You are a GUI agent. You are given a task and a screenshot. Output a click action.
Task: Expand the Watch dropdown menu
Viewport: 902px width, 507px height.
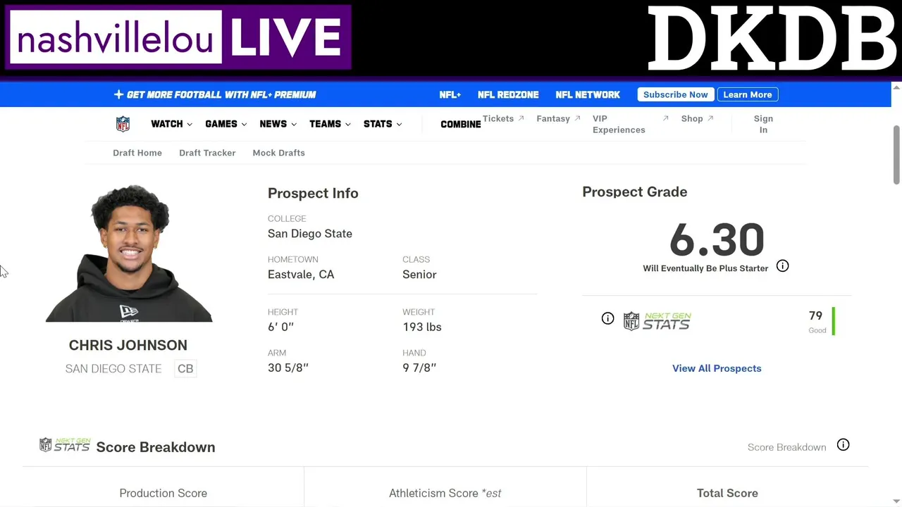171,124
